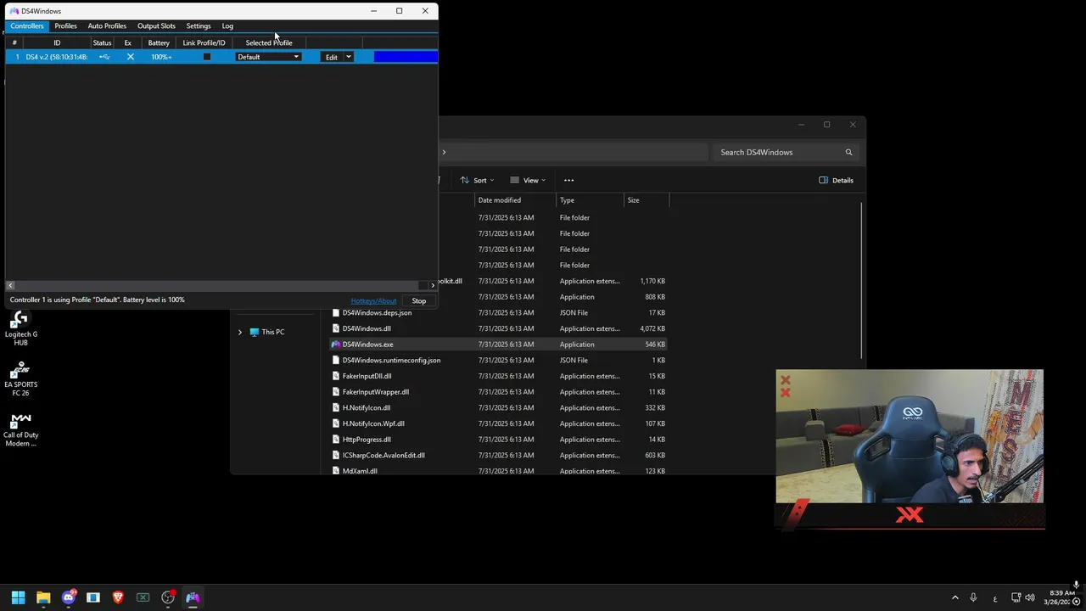Open the Logitech G HUB desktop shortcut

pos(21,328)
